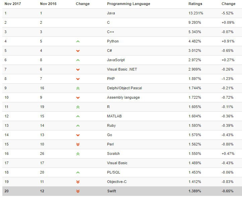Click the Ratings column header
242x199 pixels.
click(x=195, y=4)
